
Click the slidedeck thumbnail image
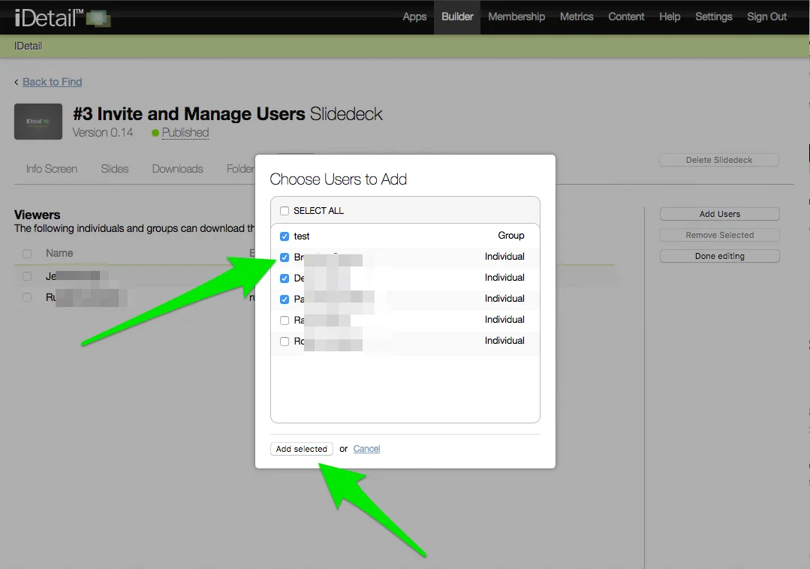coord(38,122)
